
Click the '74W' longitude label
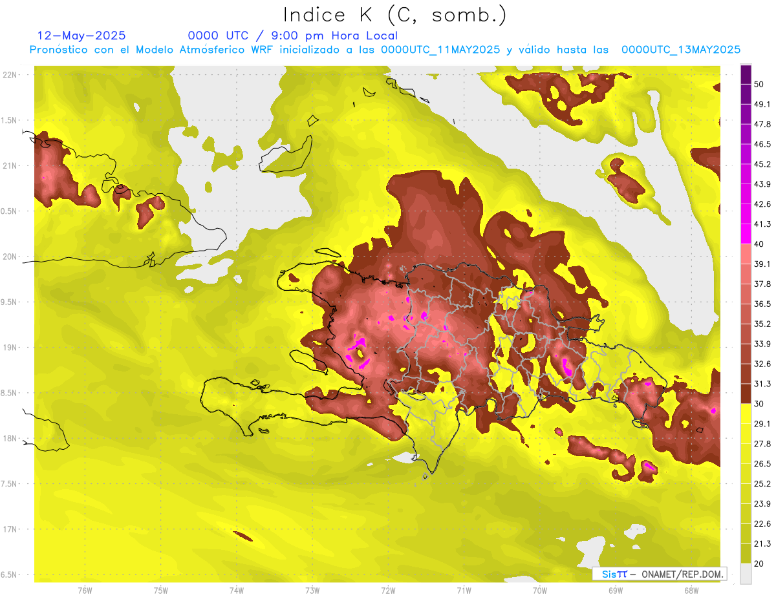(x=237, y=591)
